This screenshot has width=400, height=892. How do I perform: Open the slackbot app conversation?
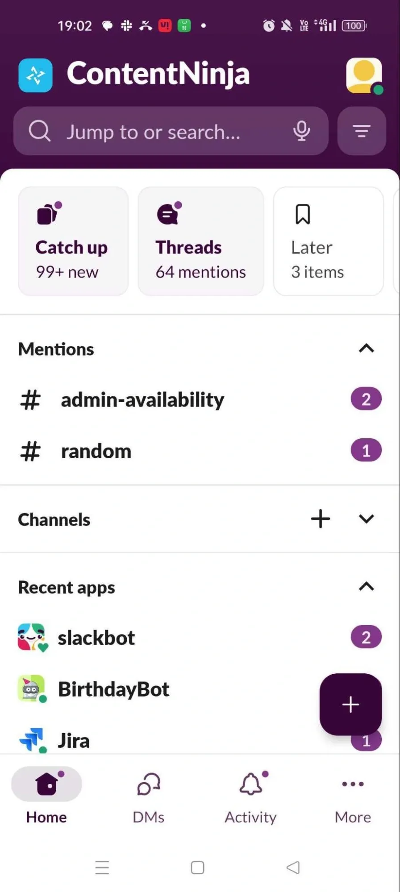96,638
